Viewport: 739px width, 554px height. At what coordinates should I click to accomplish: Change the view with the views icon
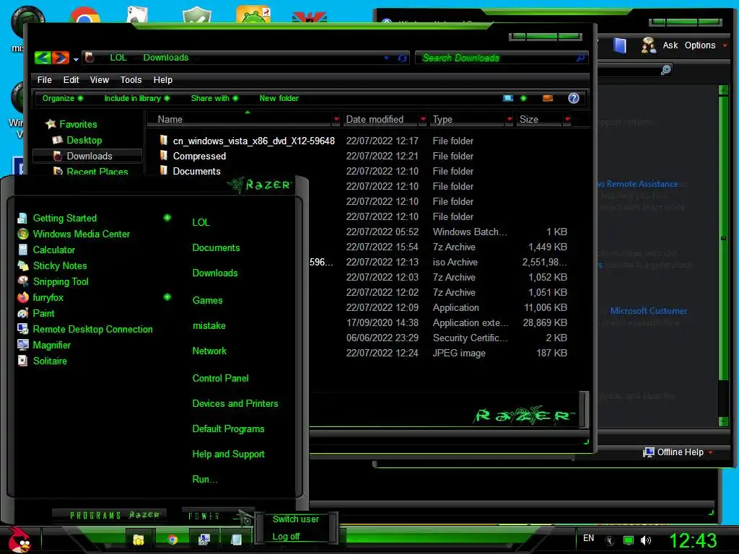point(508,98)
